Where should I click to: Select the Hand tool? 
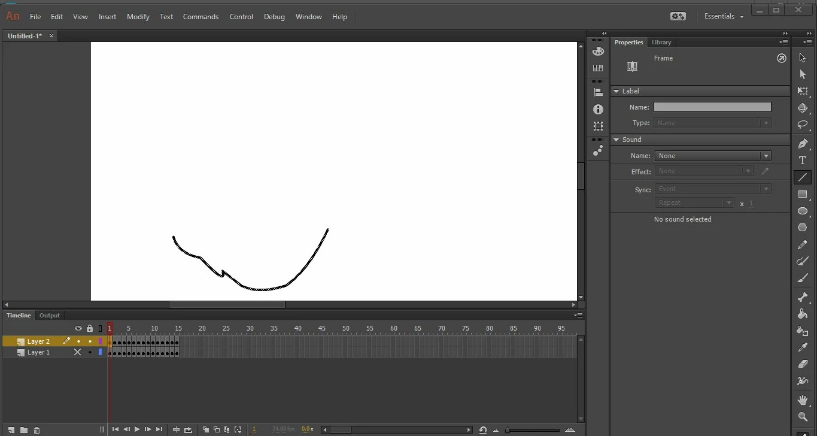click(803, 400)
